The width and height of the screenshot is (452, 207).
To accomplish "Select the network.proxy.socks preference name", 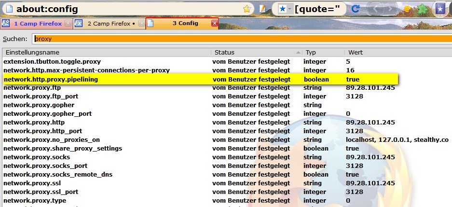I will [37, 157].
